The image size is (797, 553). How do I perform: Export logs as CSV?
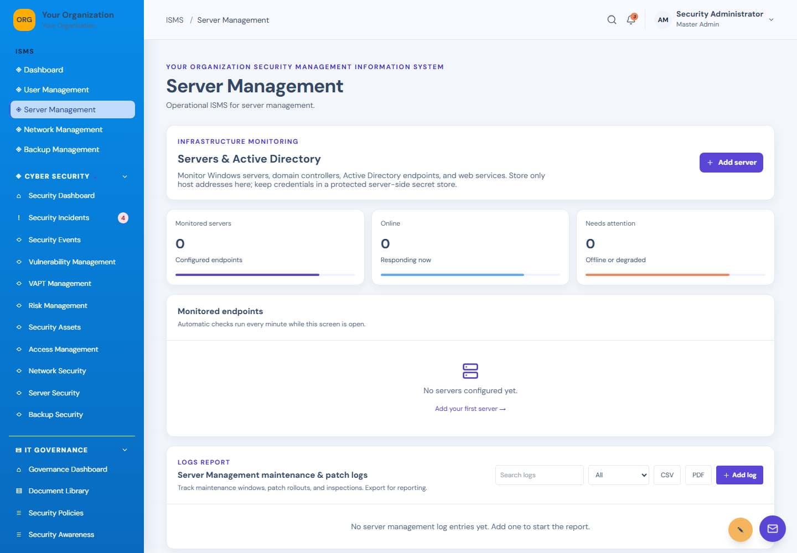point(667,475)
